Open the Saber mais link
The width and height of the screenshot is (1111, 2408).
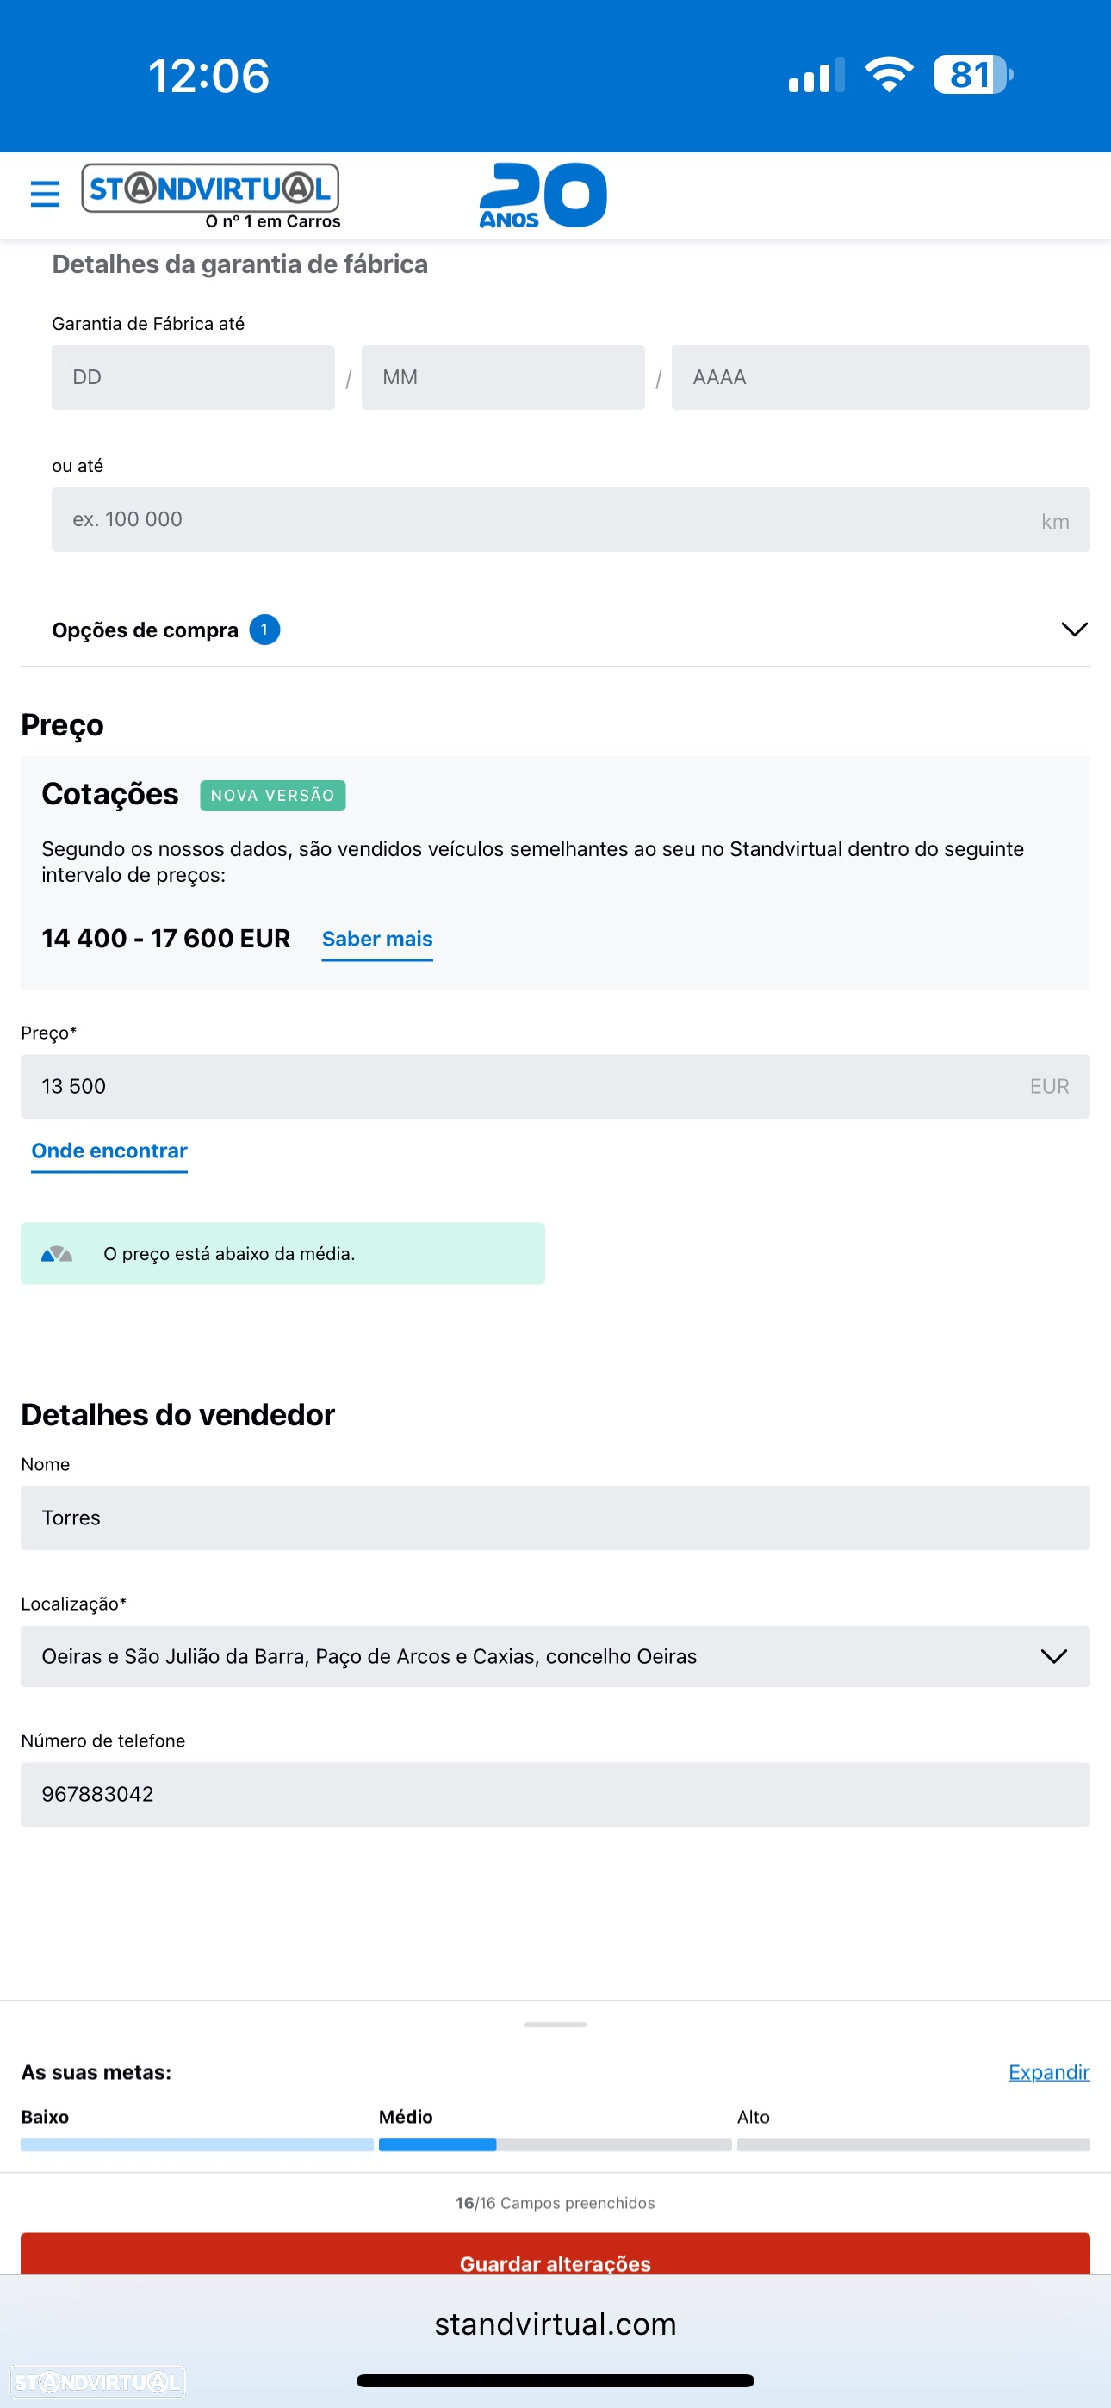(x=377, y=940)
